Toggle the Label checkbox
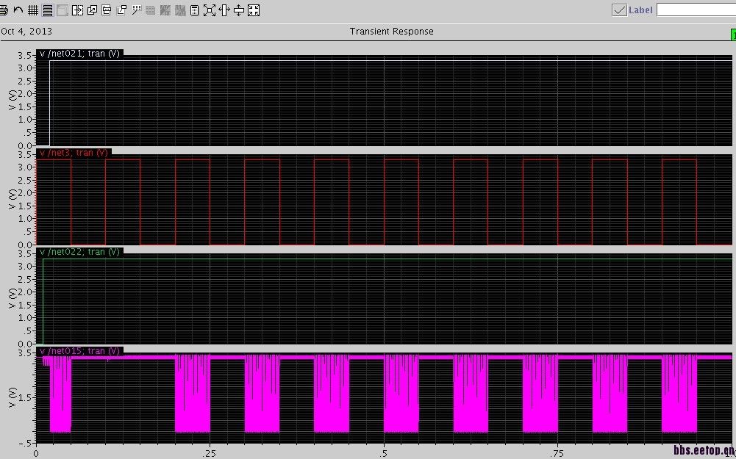This screenshot has width=736, height=459. 620,10
